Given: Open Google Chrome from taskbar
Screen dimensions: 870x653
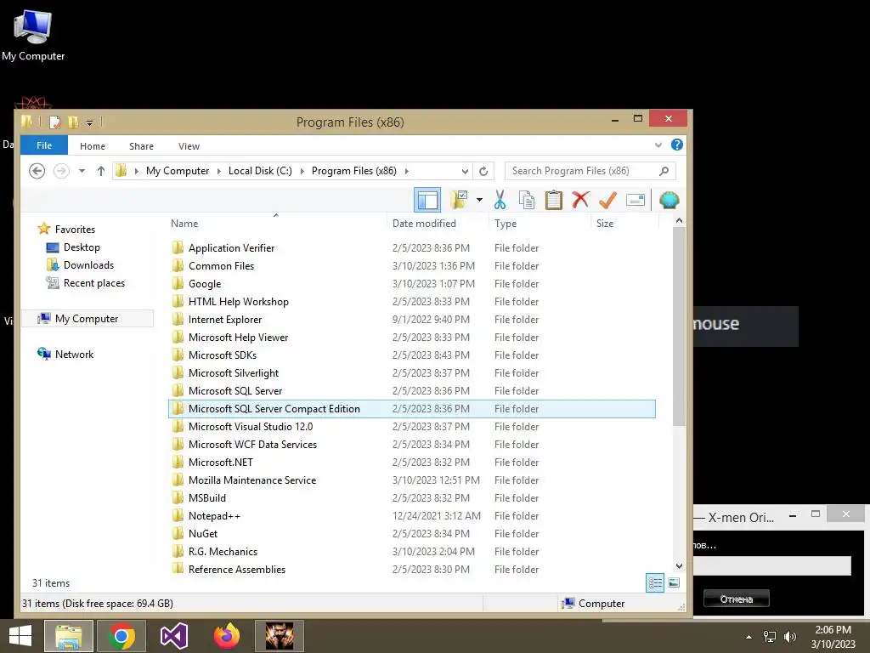Looking at the screenshot, I should [121, 636].
